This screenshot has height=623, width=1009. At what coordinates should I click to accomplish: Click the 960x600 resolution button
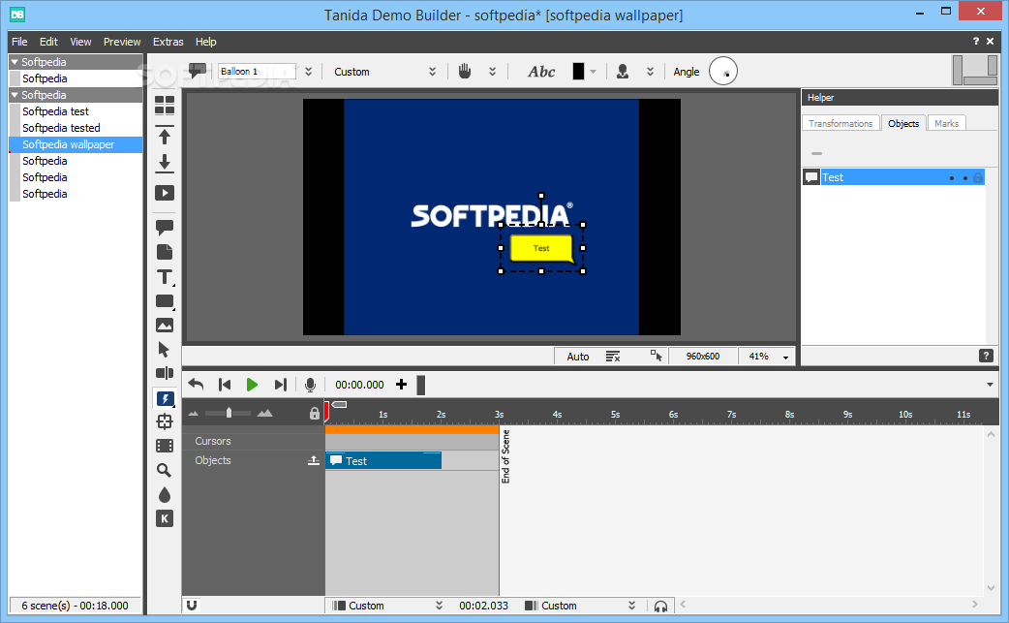click(703, 357)
